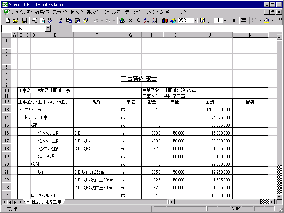Image resolution: width=284 pixels, height=213 pixels.
Task: Expand the zoom 85% dropdown
Action: coord(195,21)
